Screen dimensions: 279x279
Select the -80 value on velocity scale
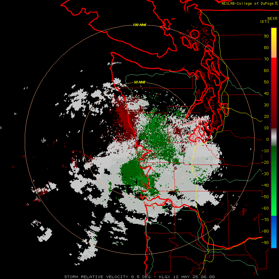click(x=265, y=231)
